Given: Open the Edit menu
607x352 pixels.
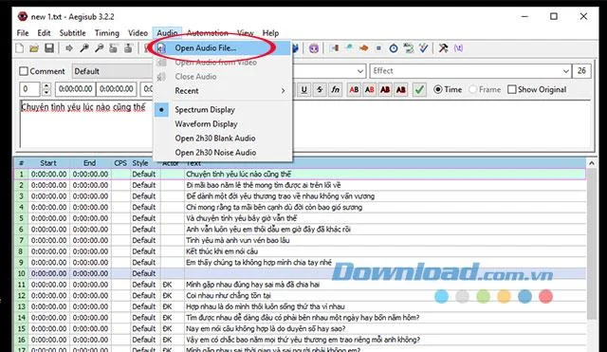Looking at the screenshot, I should coord(44,33).
